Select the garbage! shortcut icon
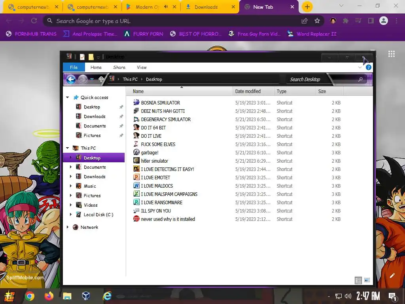Viewport: 405px width, 304px height. tap(136, 152)
